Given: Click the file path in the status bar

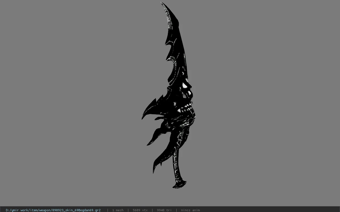Looking at the screenshot, I should pos(53,210).
